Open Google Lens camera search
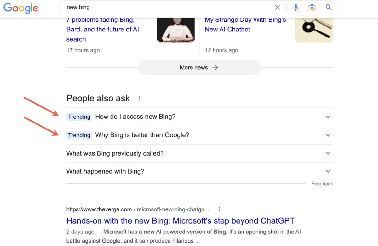Image resolution: width=378 pixels, height=246 pixels. click(312, 7)
